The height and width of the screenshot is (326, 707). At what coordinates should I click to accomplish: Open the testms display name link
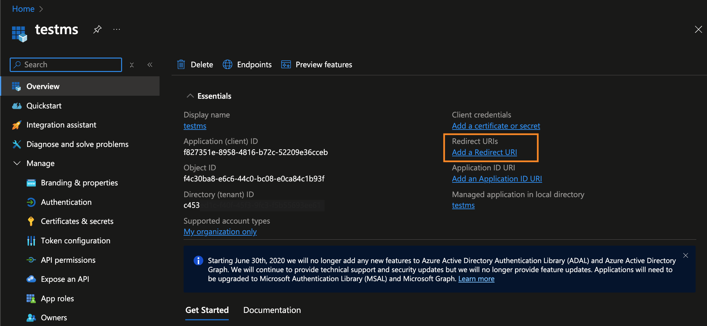click(195, 126)
